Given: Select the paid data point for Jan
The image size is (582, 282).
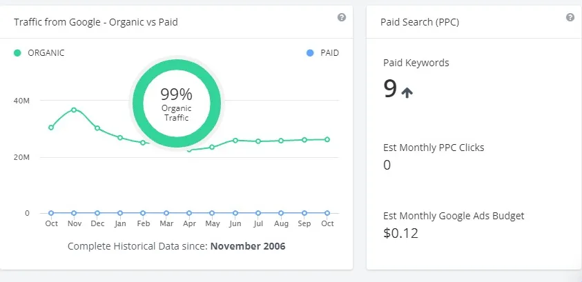Looking at the screenshot, I should coord(120,213).
